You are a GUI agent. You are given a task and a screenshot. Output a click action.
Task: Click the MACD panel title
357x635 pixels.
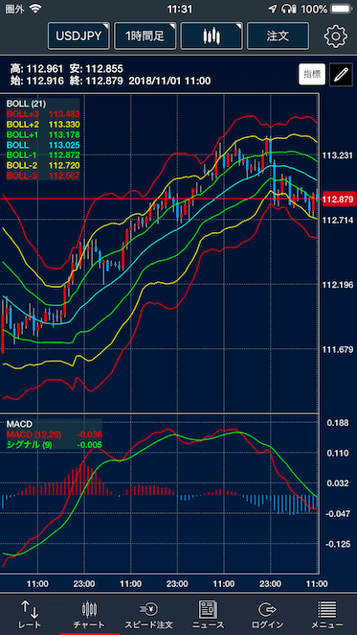point(18,424)
